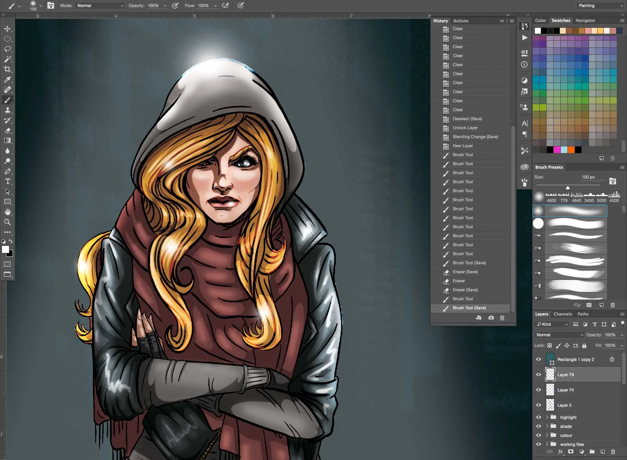
Task: Select the Rectangle shape tool
Action: click(7, 202)
